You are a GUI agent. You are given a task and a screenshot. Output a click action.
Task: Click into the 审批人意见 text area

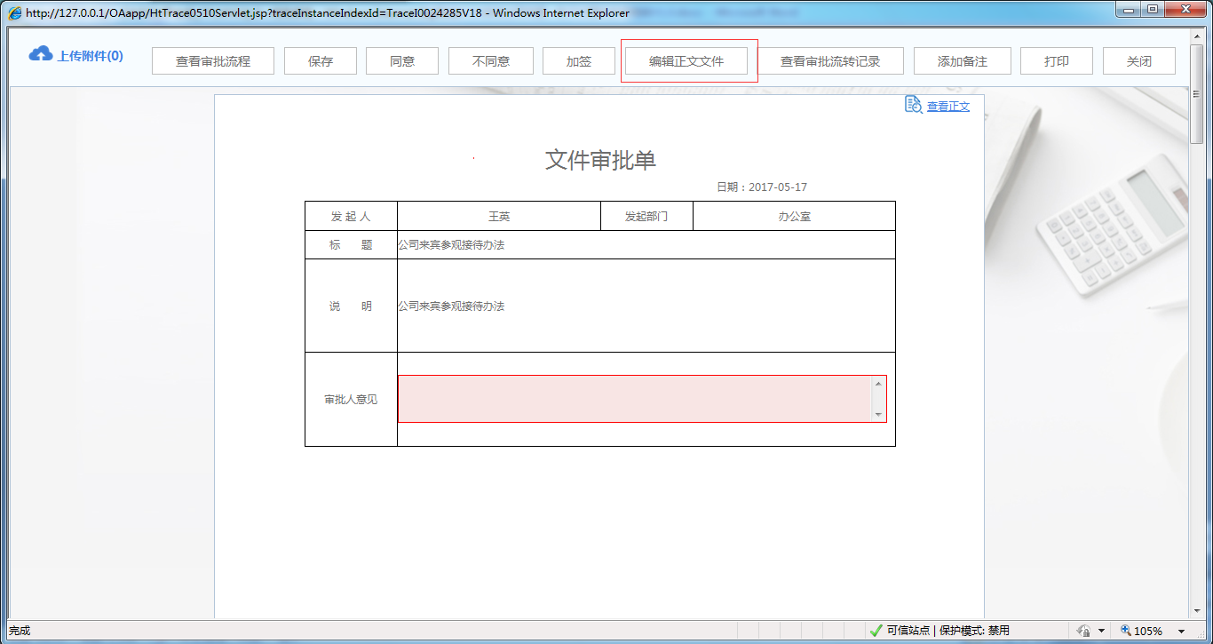tap(635, 399)
